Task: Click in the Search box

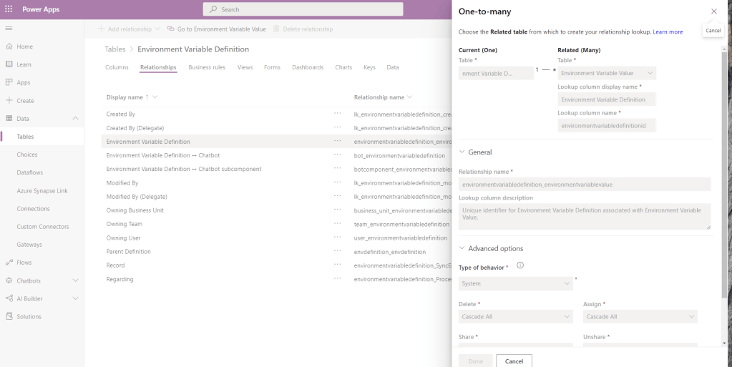Action: pyautogui.click(x=303, y=9)
